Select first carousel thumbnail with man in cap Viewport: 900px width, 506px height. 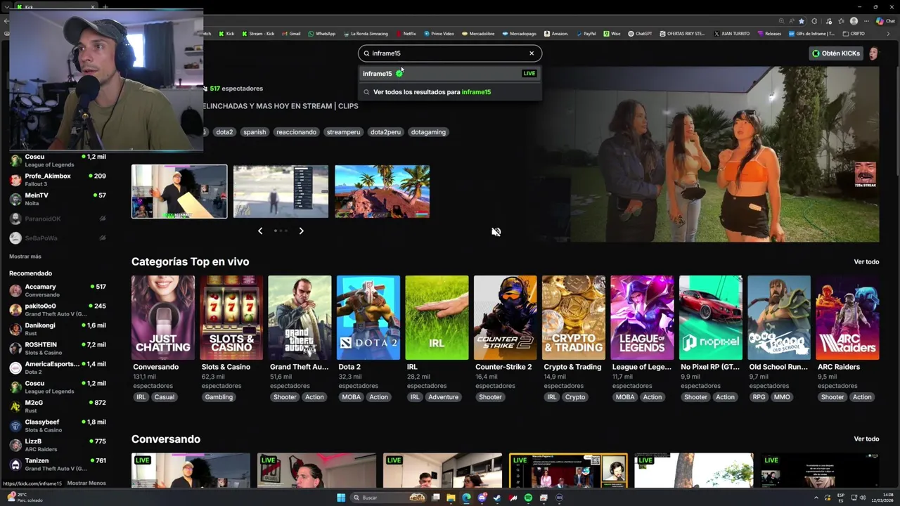pos(179,191)
